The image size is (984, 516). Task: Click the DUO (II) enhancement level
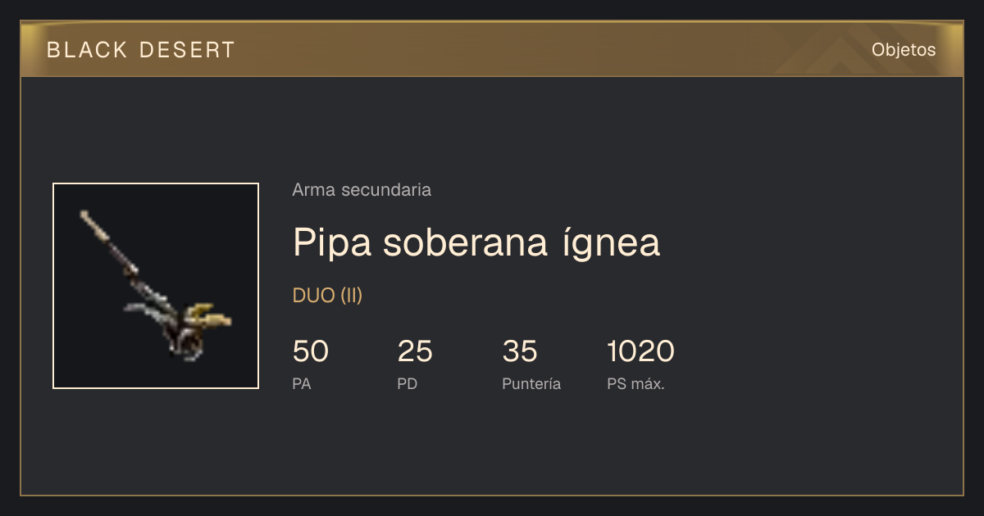pos(327,296)
